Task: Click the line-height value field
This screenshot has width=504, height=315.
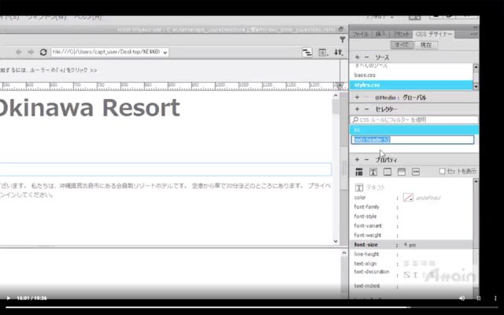Action: tap(435, 254)
